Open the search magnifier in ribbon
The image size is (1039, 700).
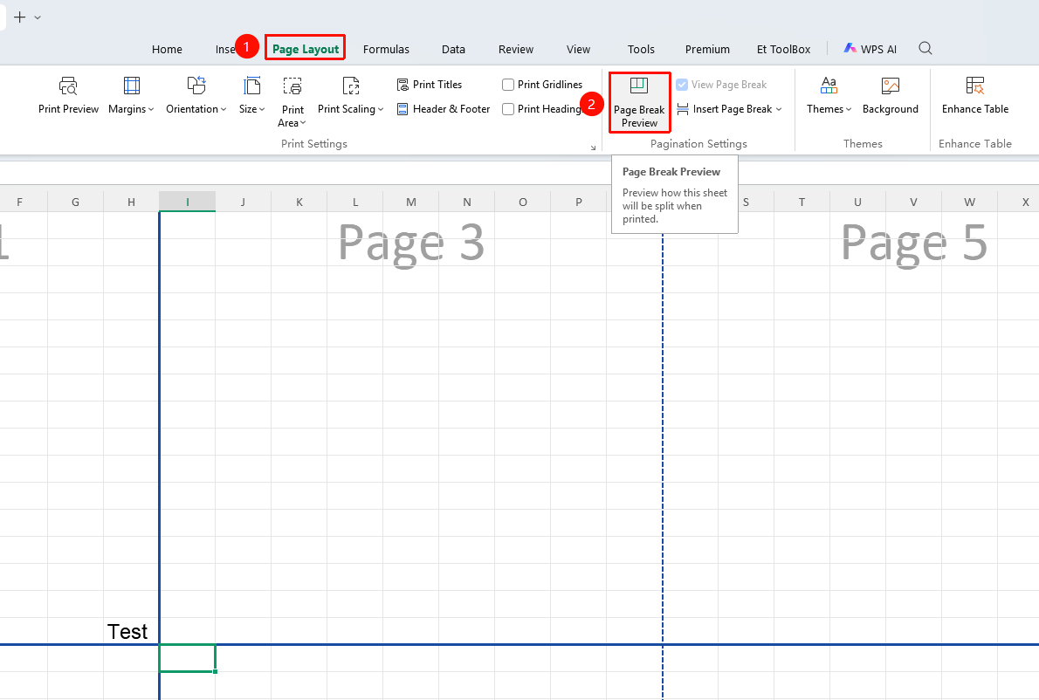[x=925, y=48]
